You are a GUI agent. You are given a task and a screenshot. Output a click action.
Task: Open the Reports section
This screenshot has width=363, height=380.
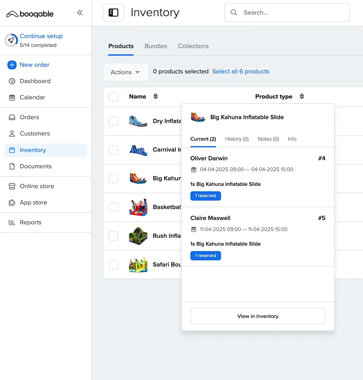[30, 222]
